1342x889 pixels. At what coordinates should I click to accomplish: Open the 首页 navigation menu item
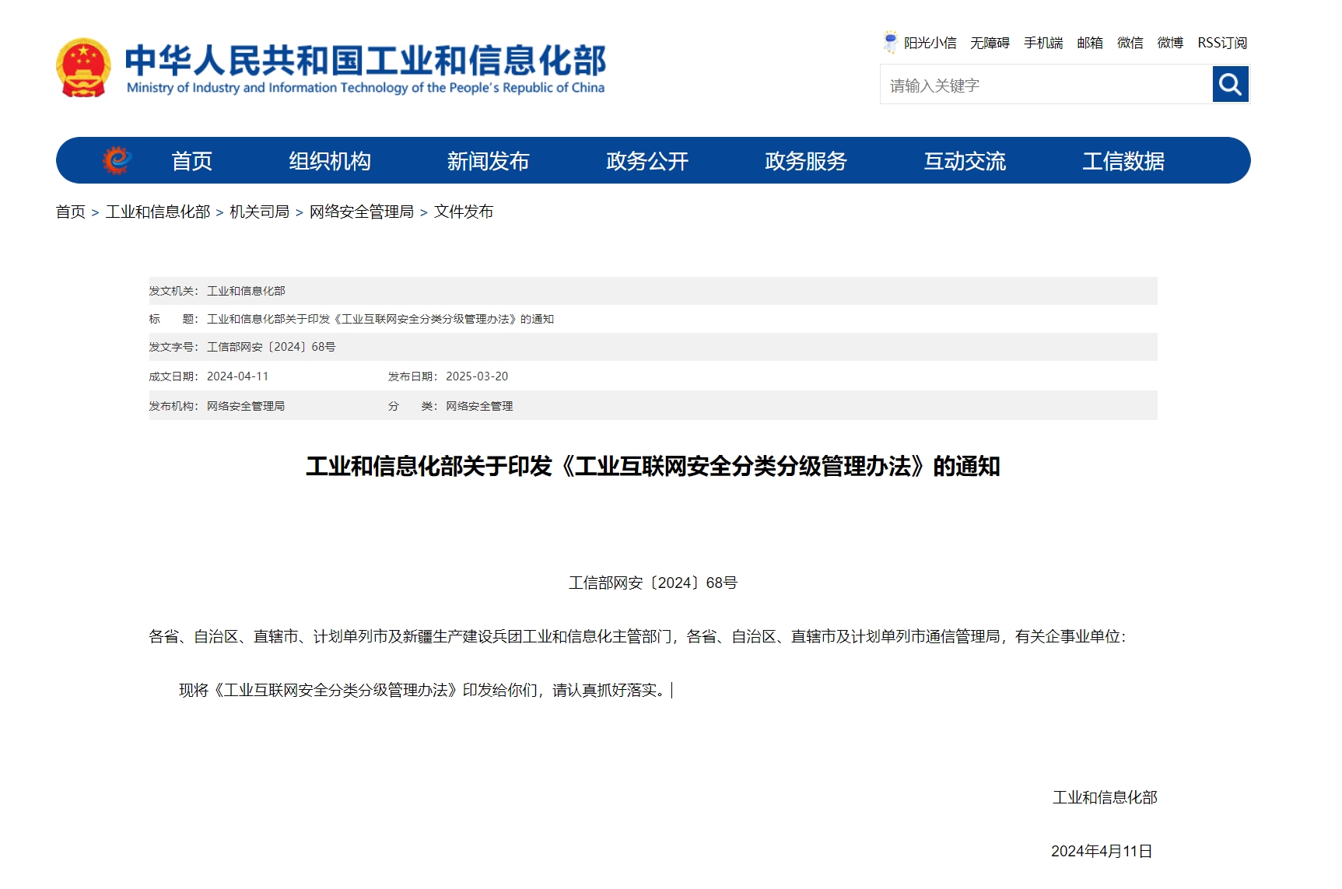click(191, 161)
